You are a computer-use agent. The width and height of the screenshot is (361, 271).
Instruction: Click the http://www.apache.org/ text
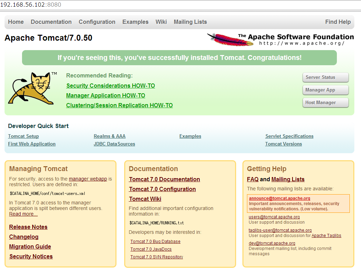(x=302, y=43)
